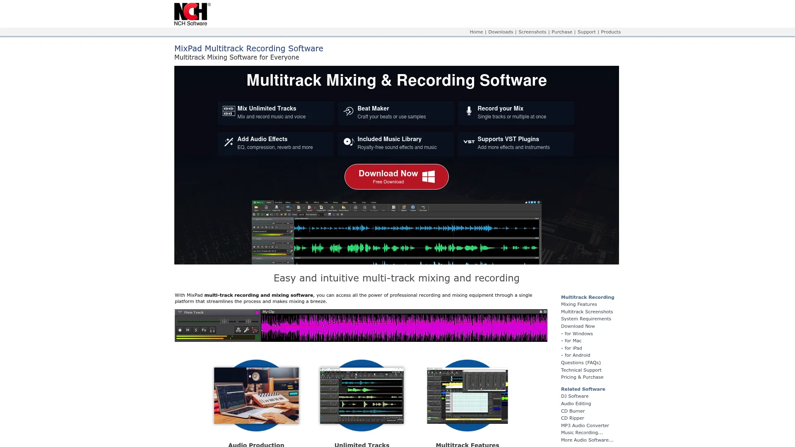Open the Multitrack Screenshots sidebar link
The width and height of the screenshot is (795, 447).
pos(587,312)
